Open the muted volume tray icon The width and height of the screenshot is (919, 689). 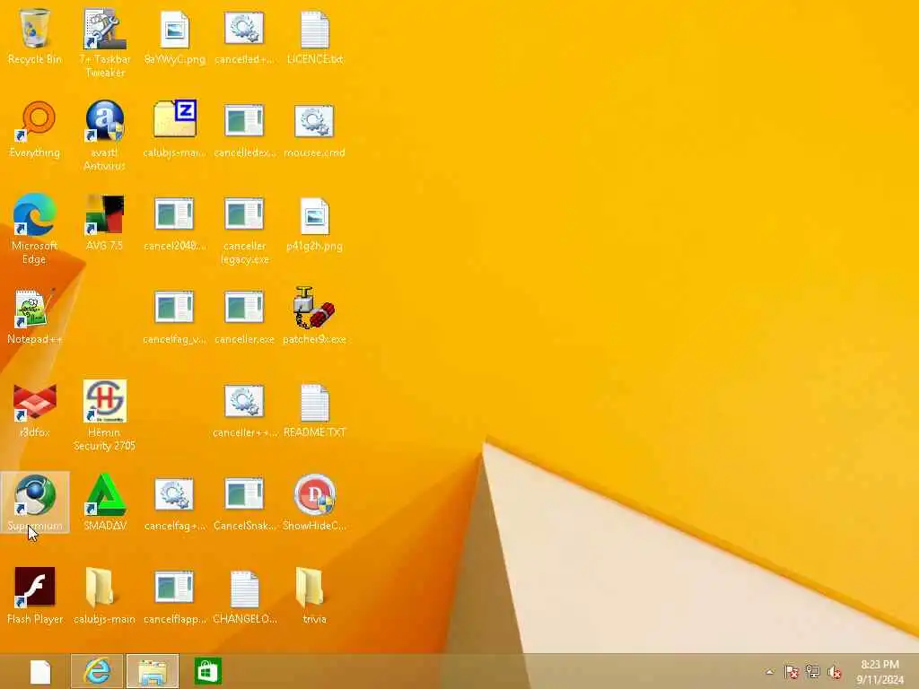click(x=835, y=672)
